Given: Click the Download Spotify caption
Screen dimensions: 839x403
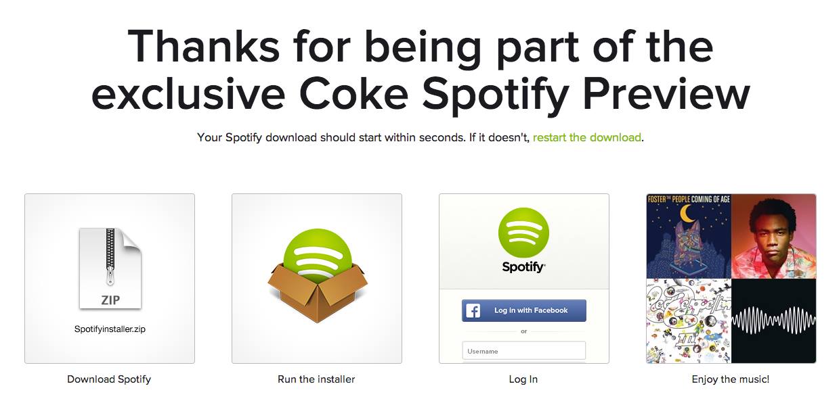Looking at the screenshot, I should pyautogui.click(x=109, y=379).
